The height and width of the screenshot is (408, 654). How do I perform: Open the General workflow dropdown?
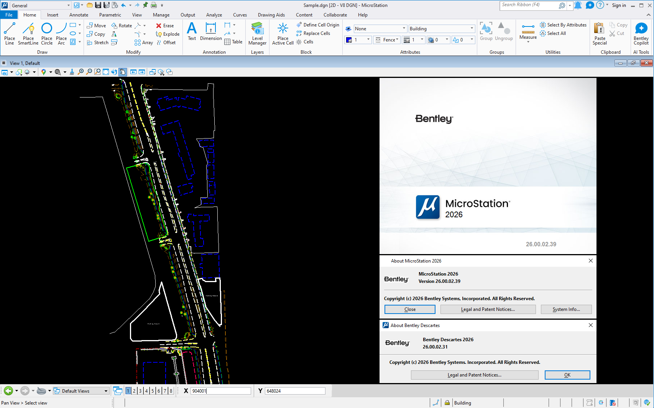40,5
